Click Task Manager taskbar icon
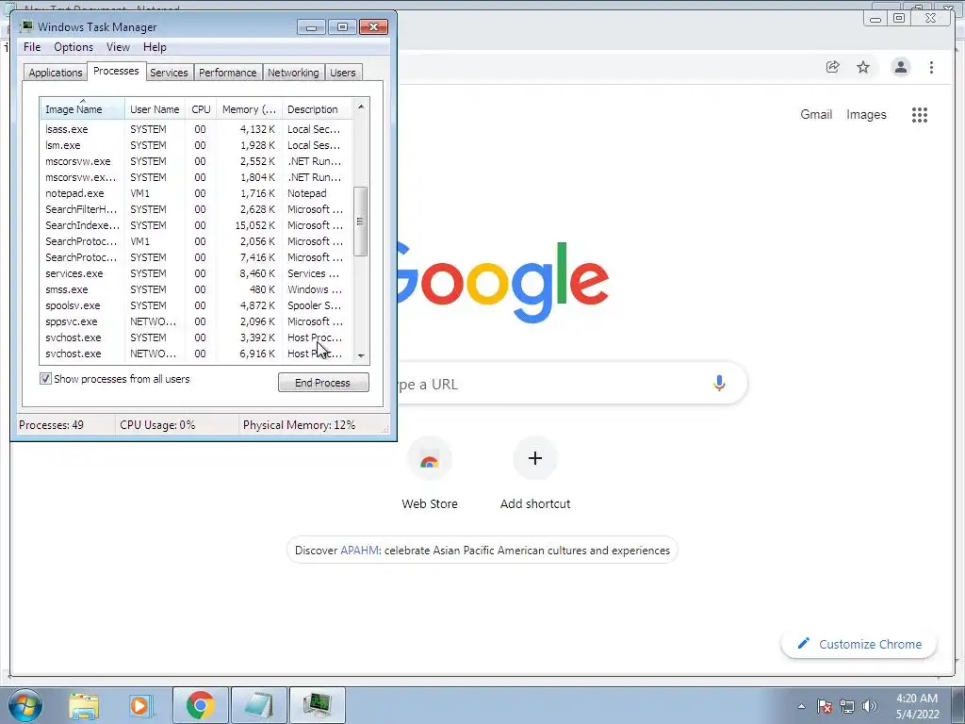The width and height of the screenshot is (965, 724). pos(317,705)
